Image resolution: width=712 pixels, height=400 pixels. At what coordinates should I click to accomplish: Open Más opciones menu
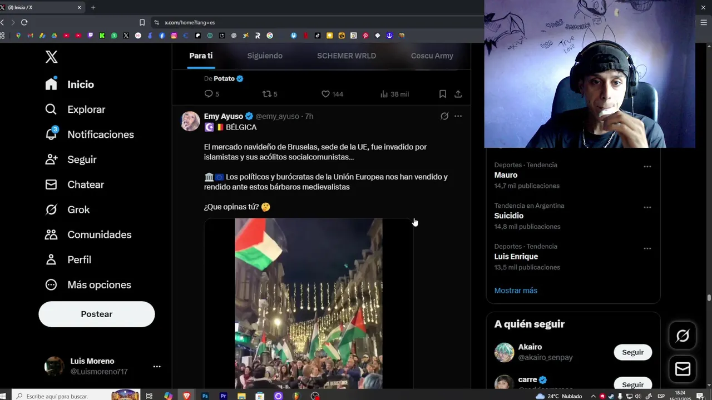[x=88, y=284]
